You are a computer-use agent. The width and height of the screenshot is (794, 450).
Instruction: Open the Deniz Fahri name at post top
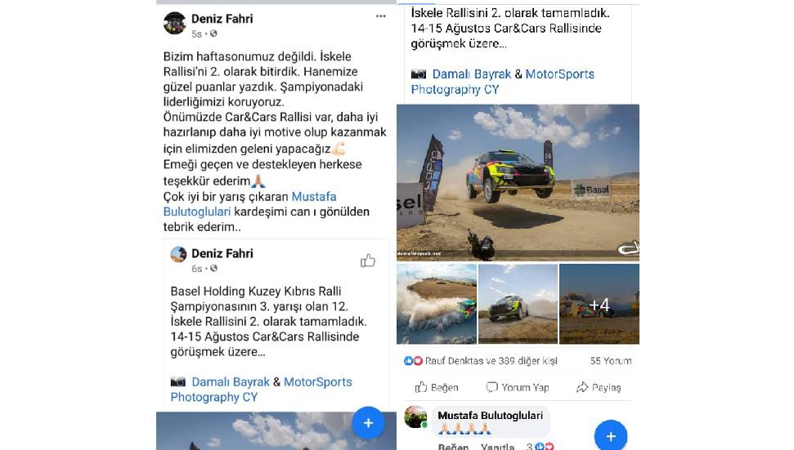(x=222, y=19)
